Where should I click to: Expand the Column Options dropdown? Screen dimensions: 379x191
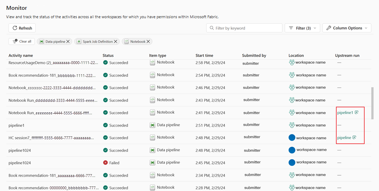tap(347, 28)
